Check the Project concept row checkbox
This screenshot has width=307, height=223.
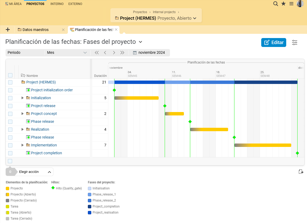pos(10,114)
